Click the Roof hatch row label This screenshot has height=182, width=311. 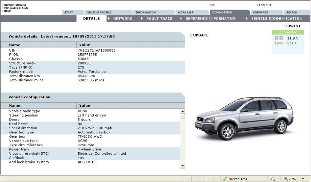(x=18, y=124)
